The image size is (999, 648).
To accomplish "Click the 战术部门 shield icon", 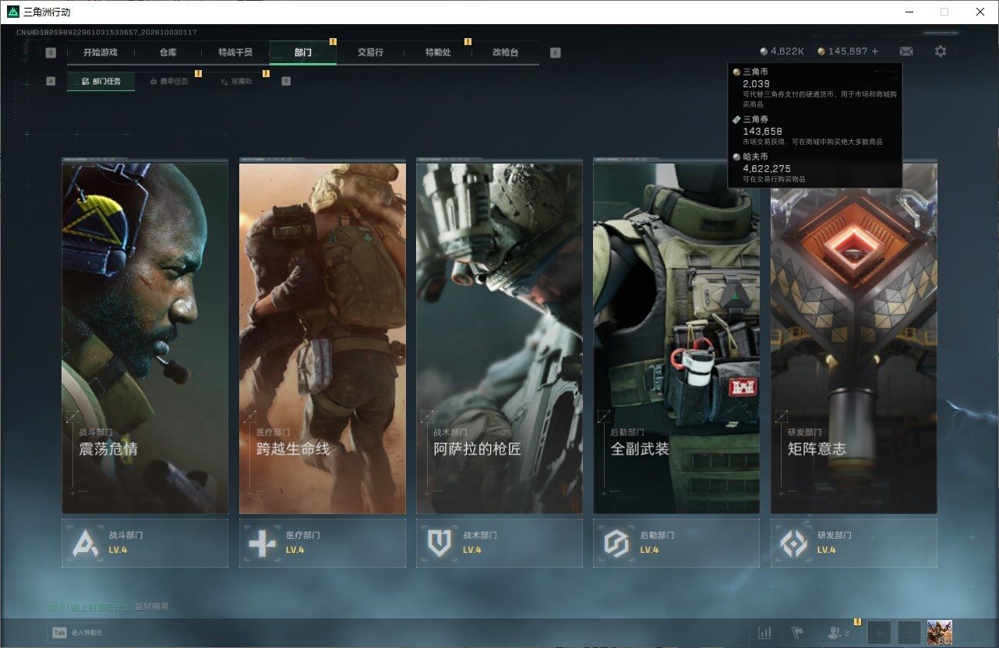I will pyautogui.click(x=439, y=543).
